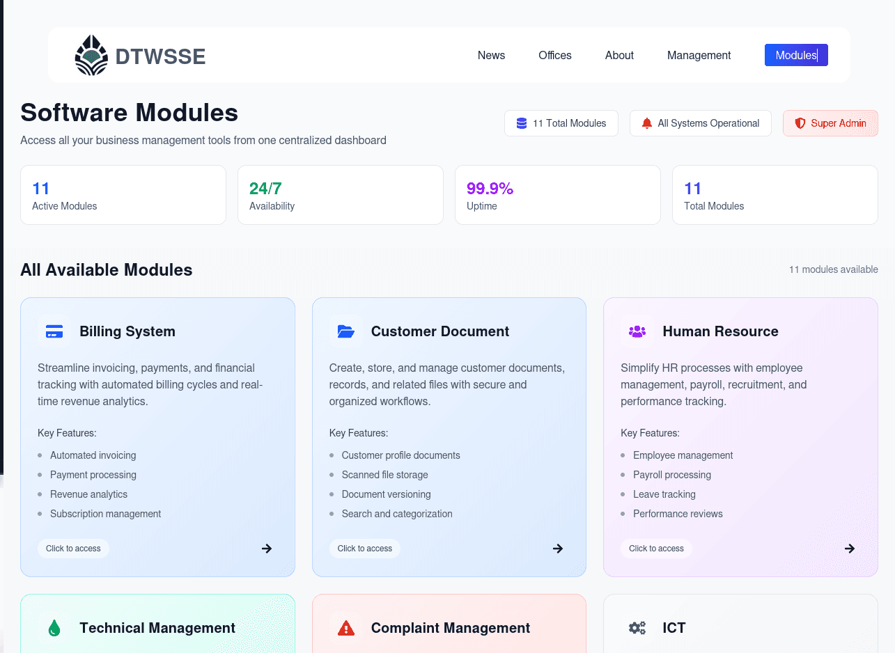This screenshot has height=653, width=895.
Task: Open the Management navigation item
Action: coord(699,55)
